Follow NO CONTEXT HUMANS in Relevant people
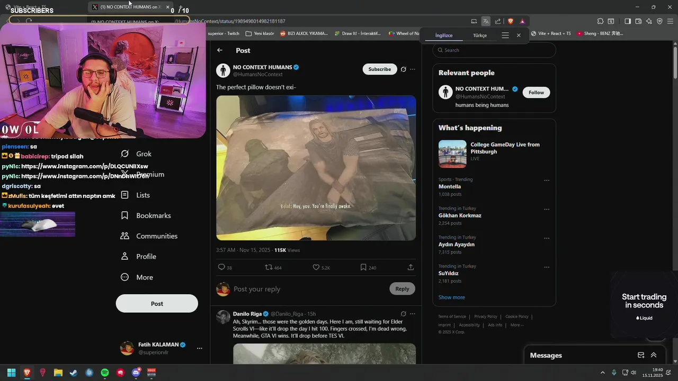Image resolution: width=678 pixels, height=381 pixels. pyautogui.click(x=536, y=92)
